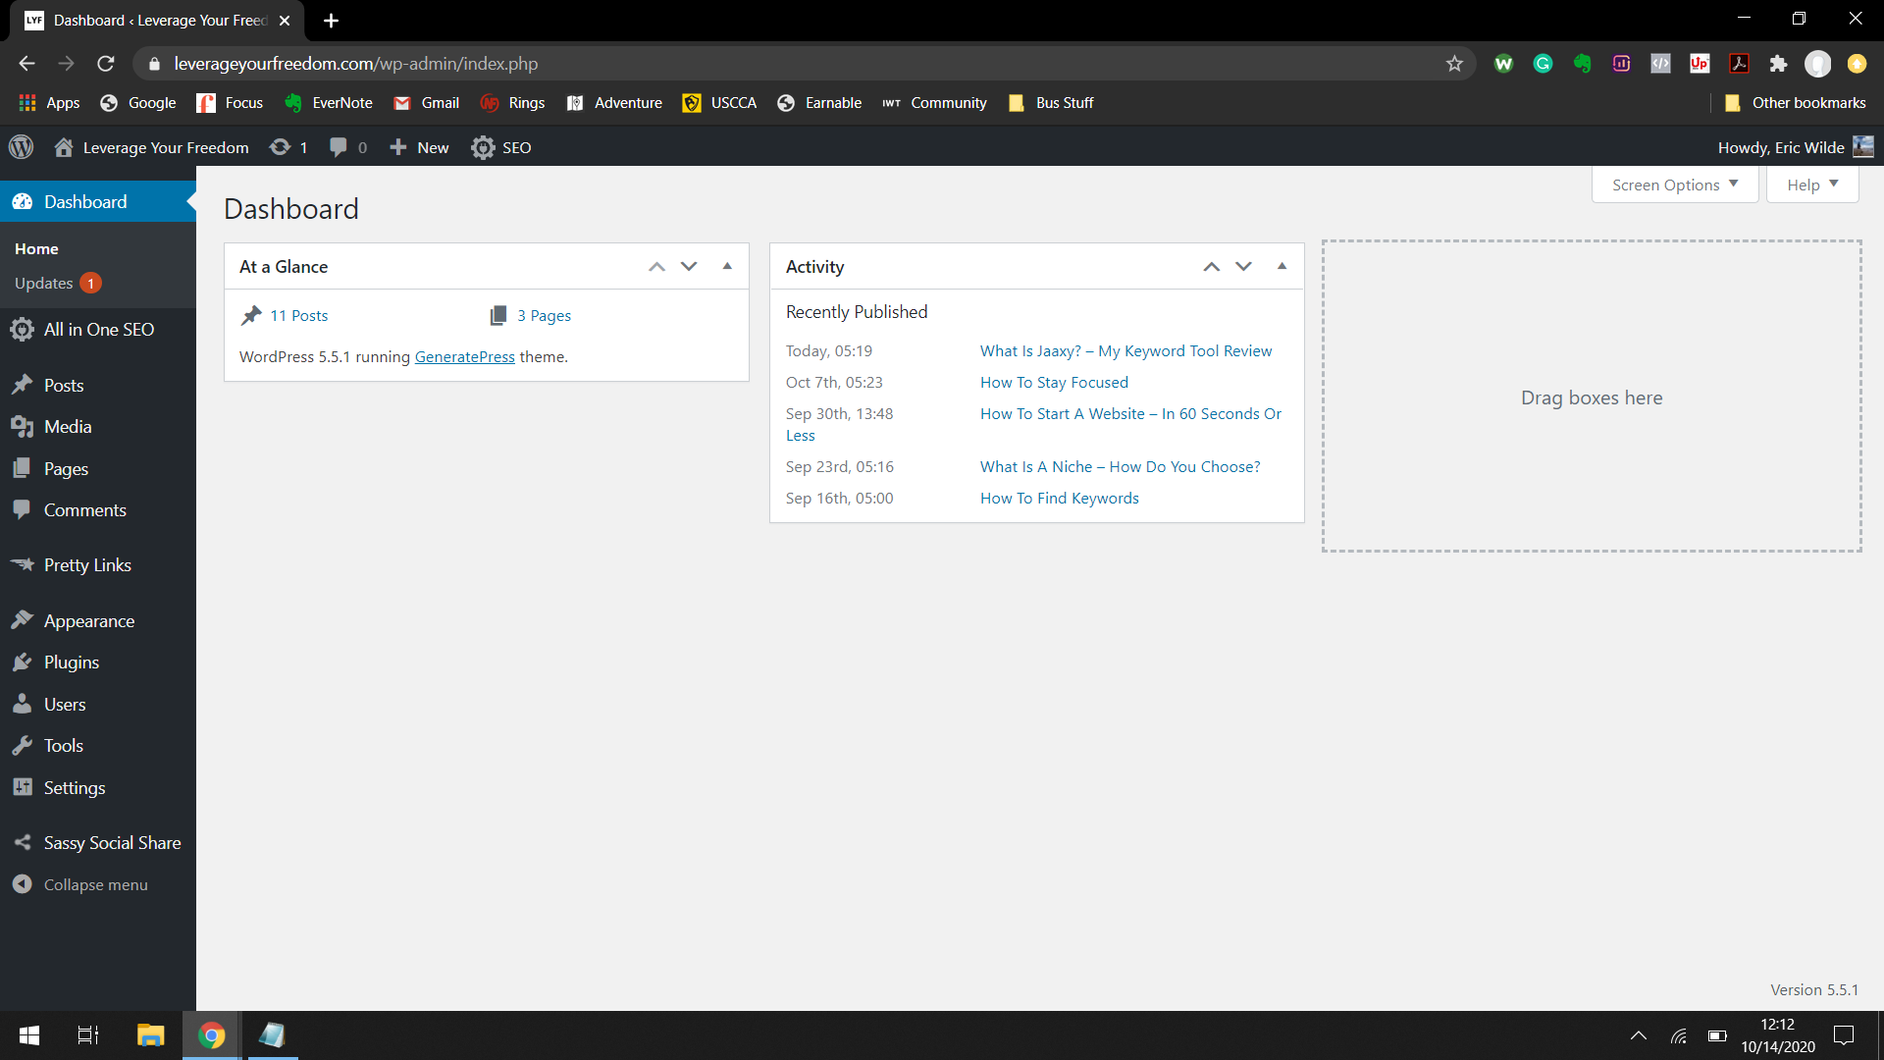Click the Appearance paintbrush icon
The height and width of the screenshot is (1060, 1884).
[22, 618]
